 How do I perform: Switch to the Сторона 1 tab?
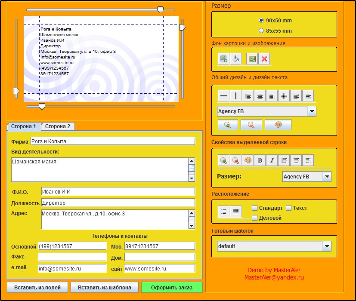[24, 126]
